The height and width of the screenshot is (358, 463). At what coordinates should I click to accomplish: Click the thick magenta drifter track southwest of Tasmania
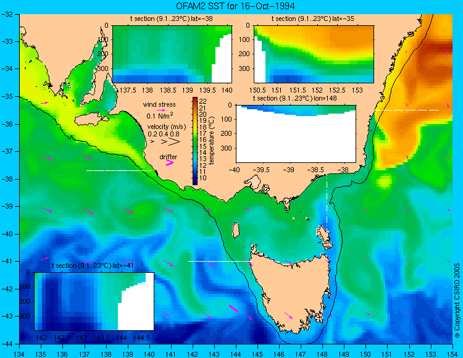point(233,309)
